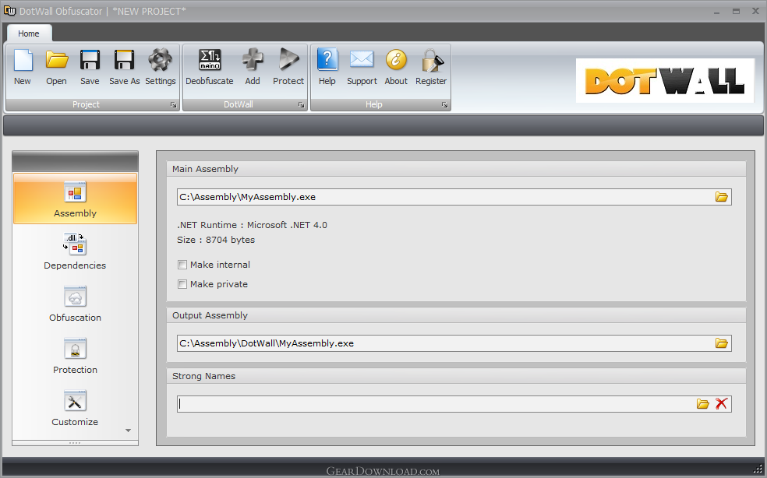767x478 pixels.
Task: Go to the Dependencies section
Action: click(75, 251)
